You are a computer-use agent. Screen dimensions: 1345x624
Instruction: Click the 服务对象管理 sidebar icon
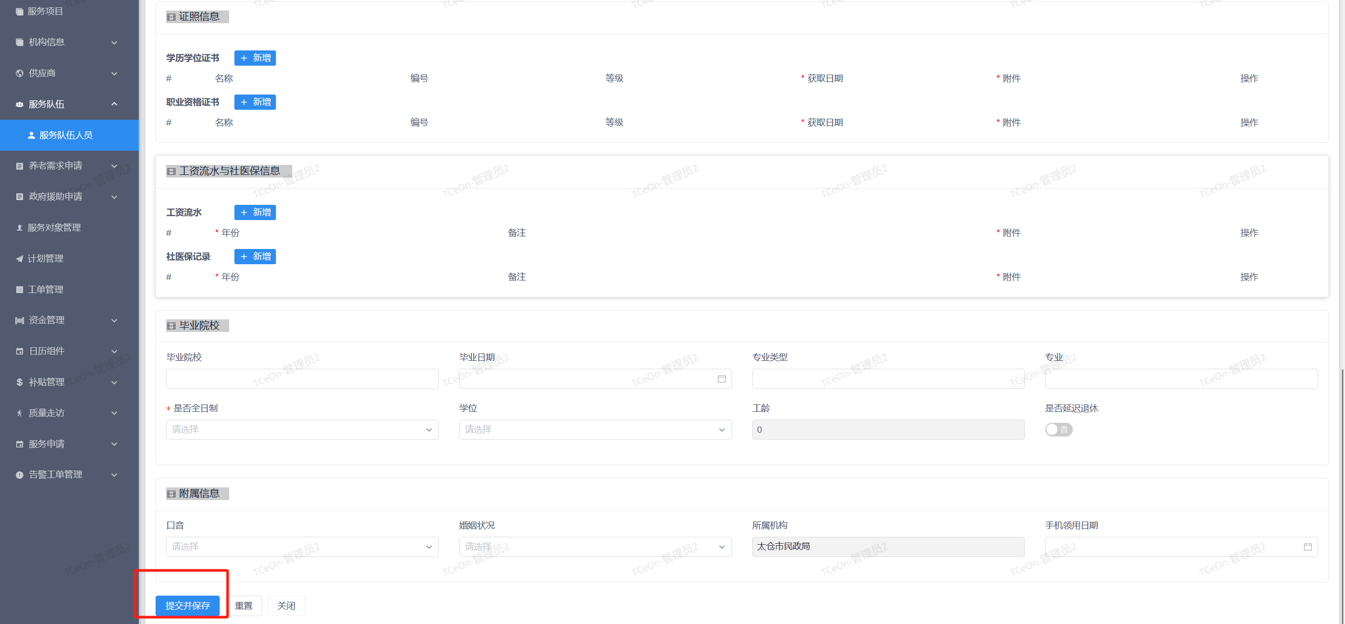(19, 227)
